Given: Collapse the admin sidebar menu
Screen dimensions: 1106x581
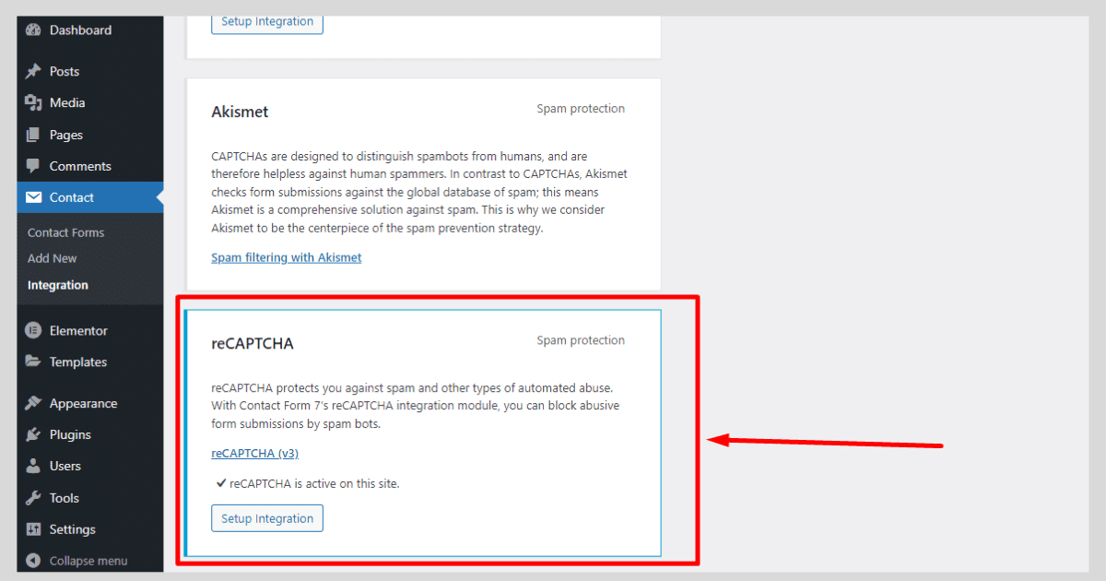Looking at the screenshot, I should tap(90, 561).
